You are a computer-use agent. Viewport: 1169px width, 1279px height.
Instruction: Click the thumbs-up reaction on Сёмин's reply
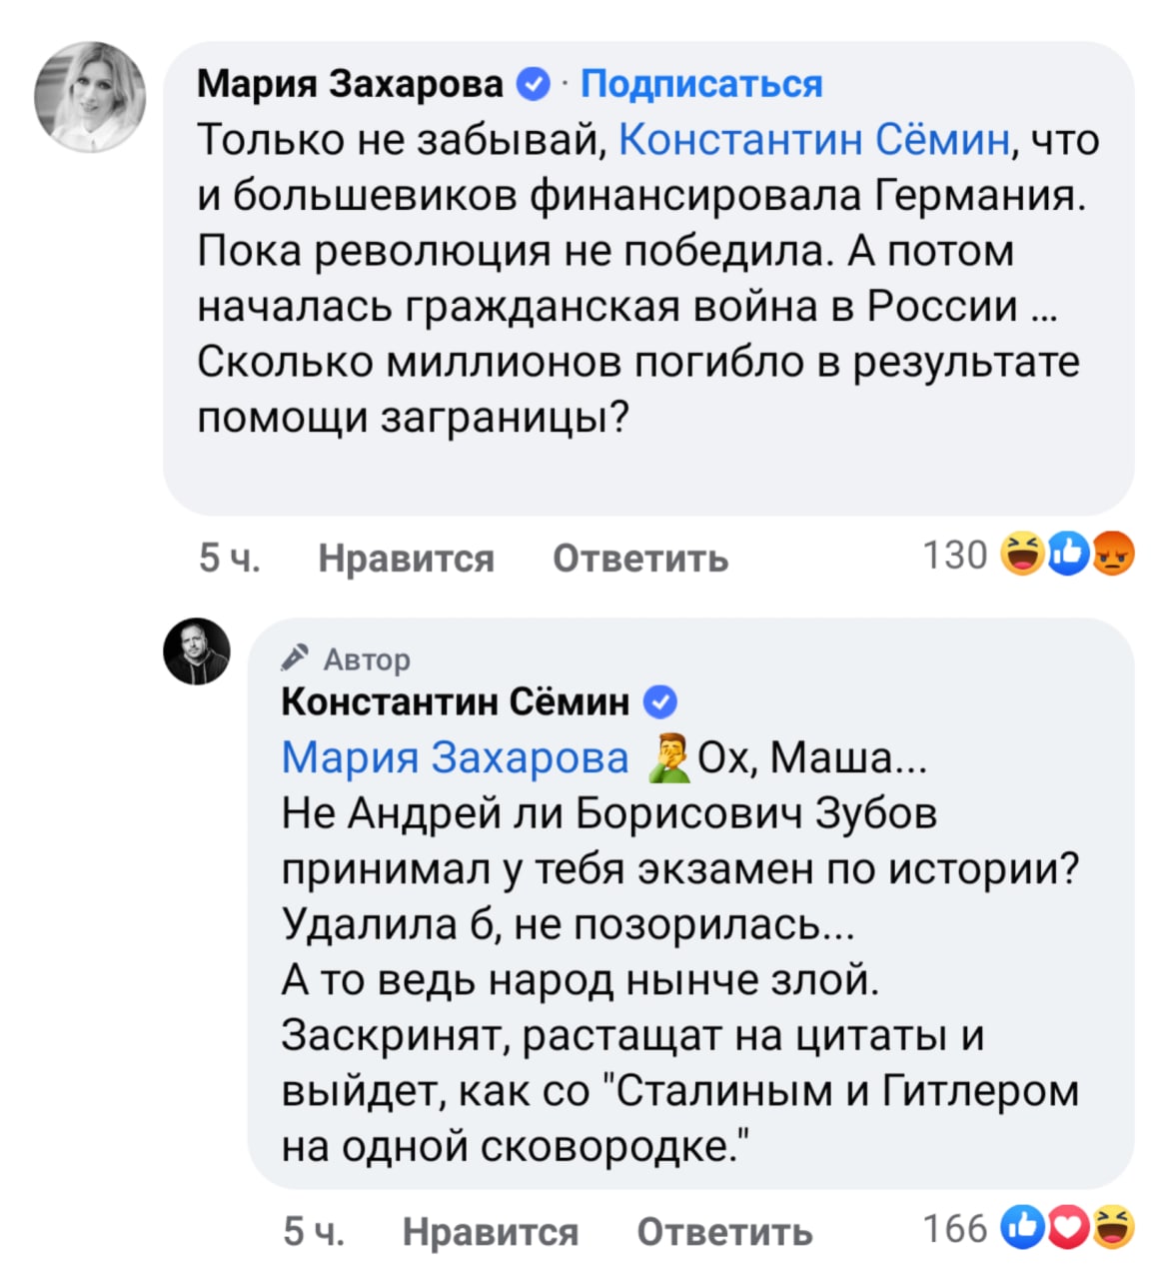click(x=1022, y=1229)
